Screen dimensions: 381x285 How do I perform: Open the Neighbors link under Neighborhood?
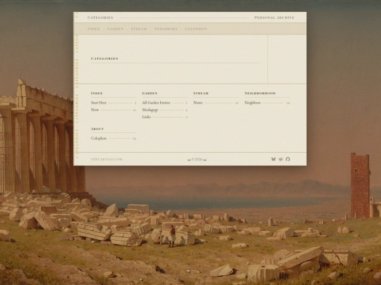point(253,103)
